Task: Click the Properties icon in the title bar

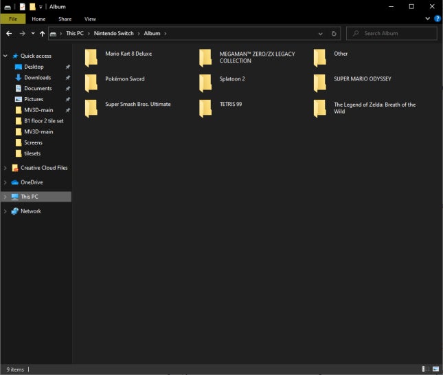Action: click(x=22, y=6)
